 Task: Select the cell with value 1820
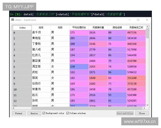[98, 78]
